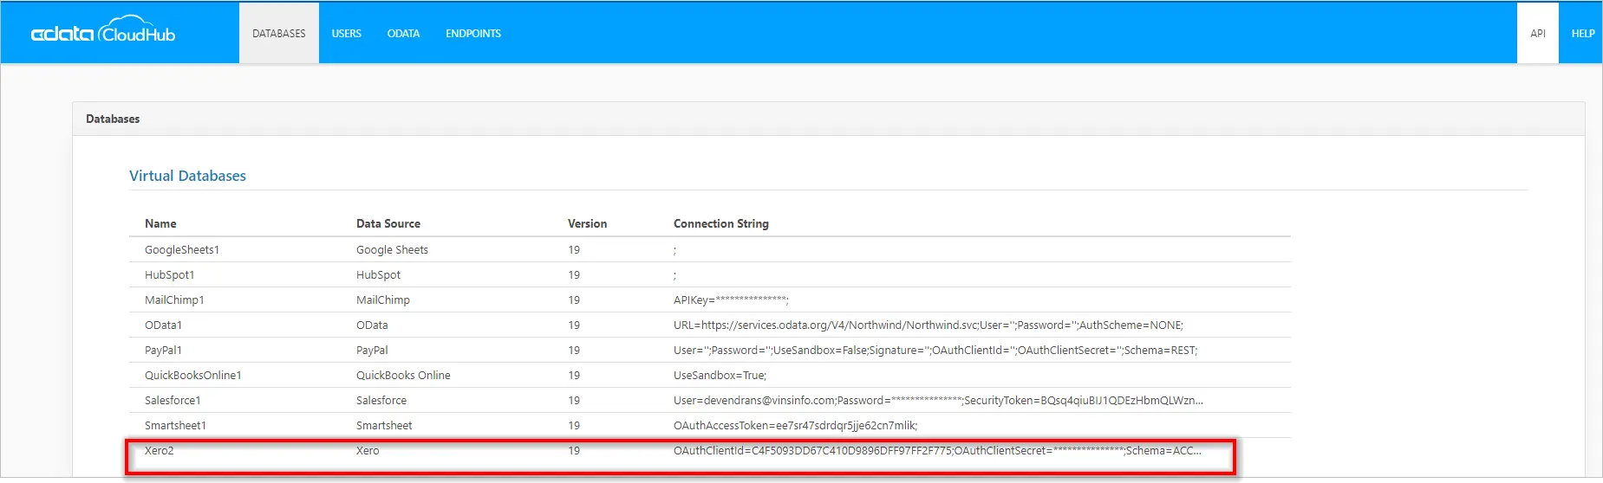Select the GoogleSheets1 database name
The width and height of the screenshot is (1603, 483).
pos(182,249)
